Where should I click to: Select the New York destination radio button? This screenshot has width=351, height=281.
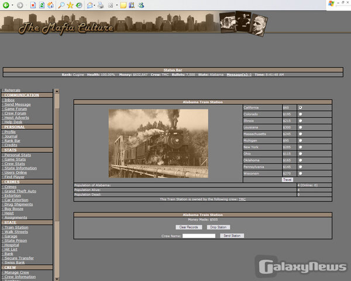coord(301,147)
